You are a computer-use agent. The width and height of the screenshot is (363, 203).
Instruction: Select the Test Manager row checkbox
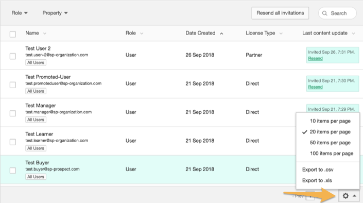point(13,113)
